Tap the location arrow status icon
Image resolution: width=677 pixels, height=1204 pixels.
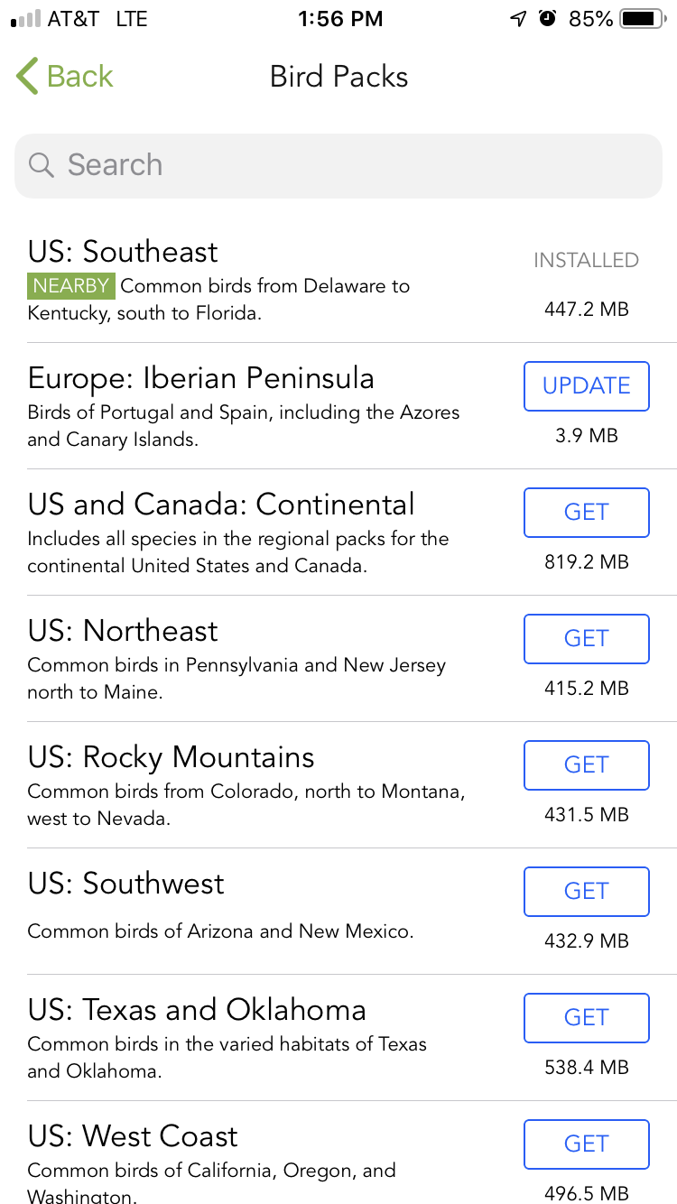pos(518,19)
